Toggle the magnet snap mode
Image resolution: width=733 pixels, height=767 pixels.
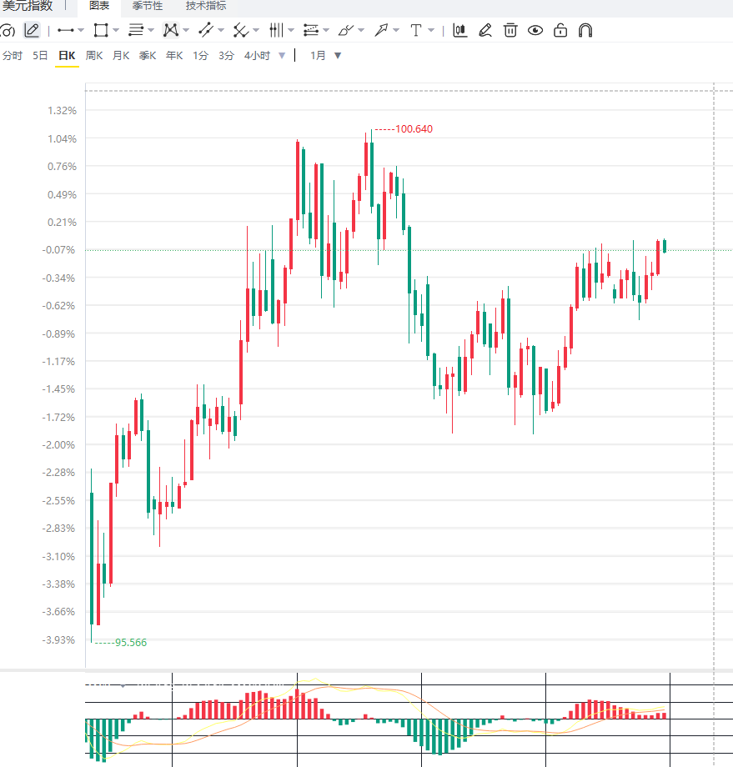coord(585,30)
